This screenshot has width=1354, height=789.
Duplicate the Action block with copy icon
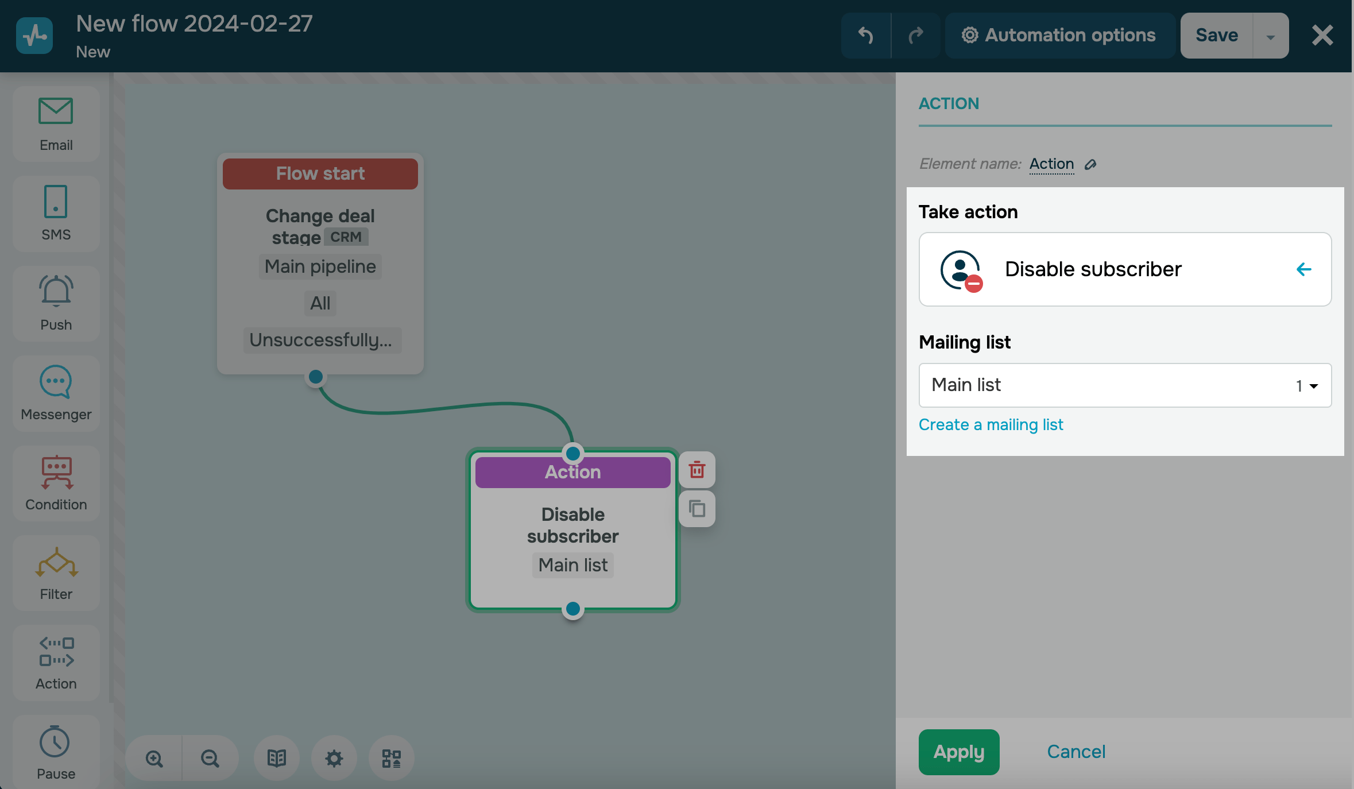(697, 509)
